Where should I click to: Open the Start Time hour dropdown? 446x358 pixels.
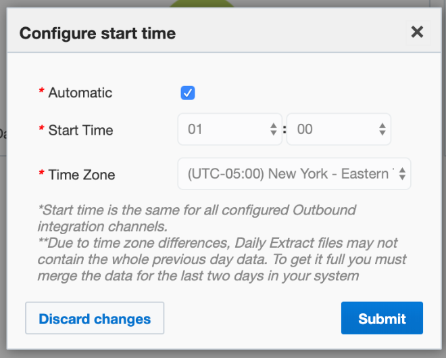pos(228,129)
